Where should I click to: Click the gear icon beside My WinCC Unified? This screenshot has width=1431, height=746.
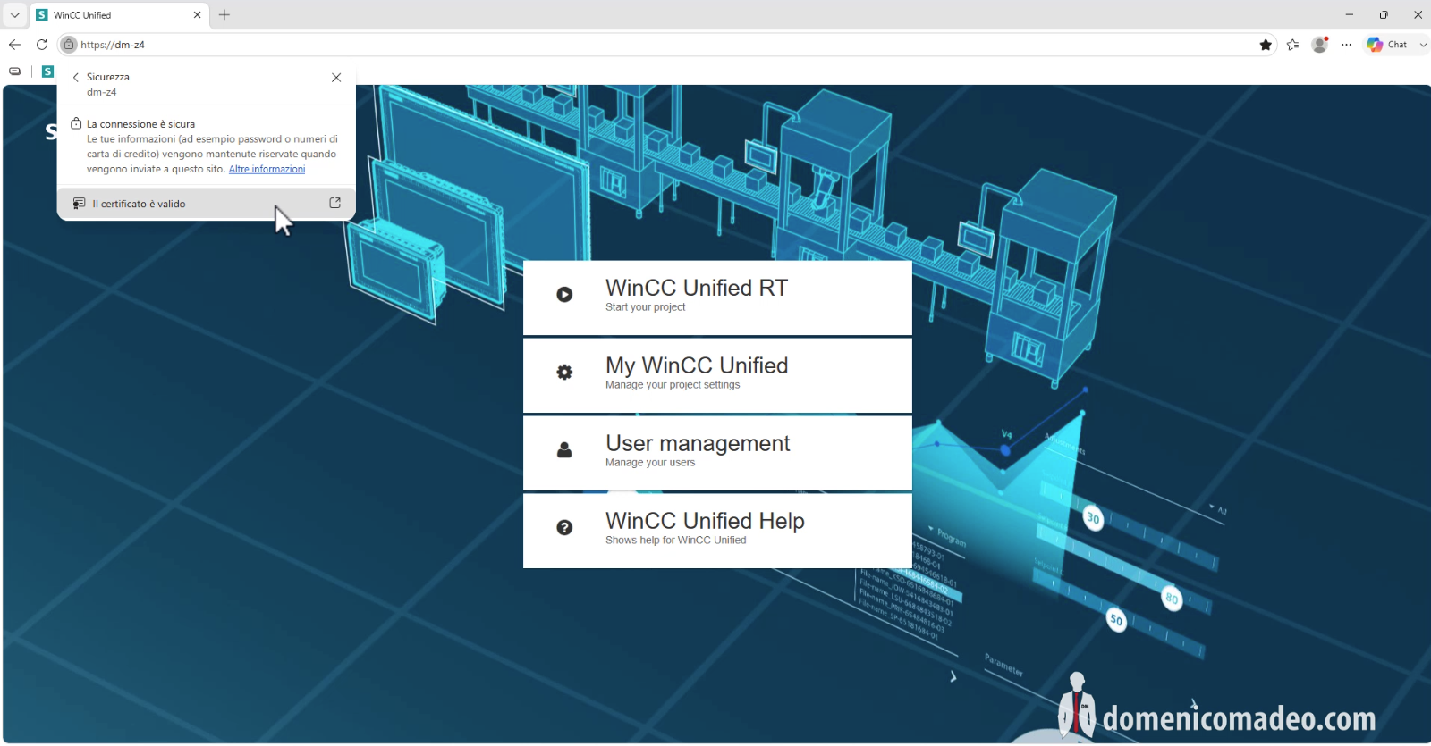[x=564, y=373]
